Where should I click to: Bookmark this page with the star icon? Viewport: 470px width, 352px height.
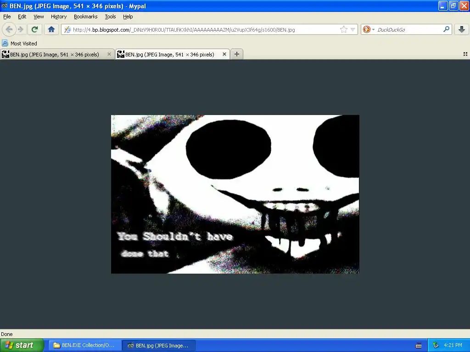point(343,29)
